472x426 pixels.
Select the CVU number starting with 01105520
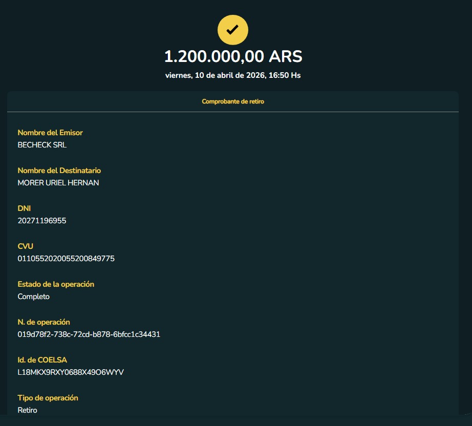(66, 259)
